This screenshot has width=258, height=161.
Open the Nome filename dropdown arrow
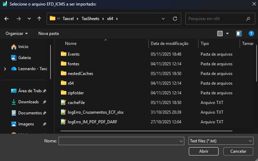click(181, 141)
